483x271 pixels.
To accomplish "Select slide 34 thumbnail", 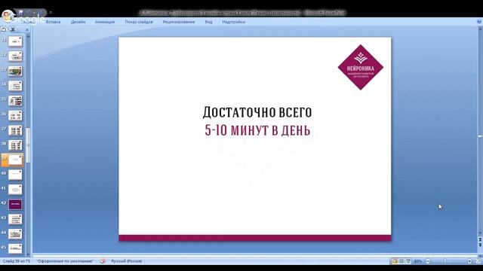I will [x=15, y=86].
